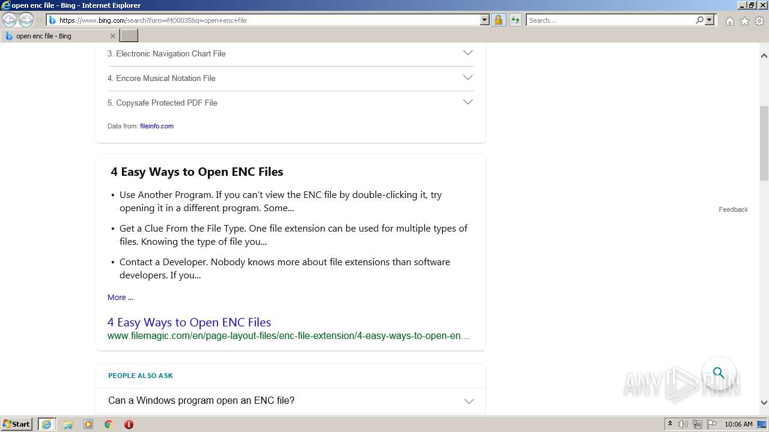Click the security lock icon
This screenshot has height=432, width=769.
pyautogui.click(x=498, y=20)
